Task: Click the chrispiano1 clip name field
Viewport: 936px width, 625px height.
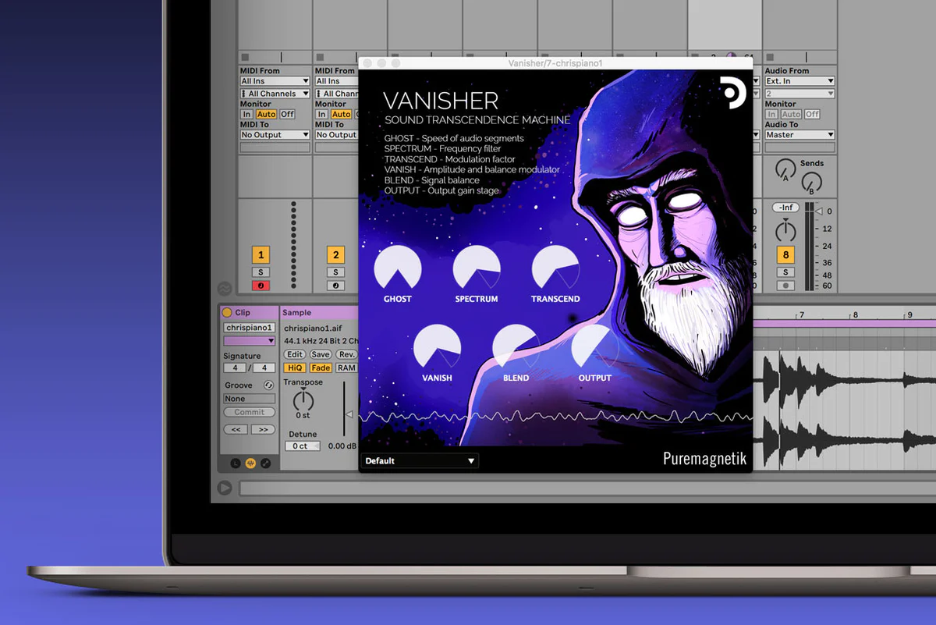Action: pos(249,328)
